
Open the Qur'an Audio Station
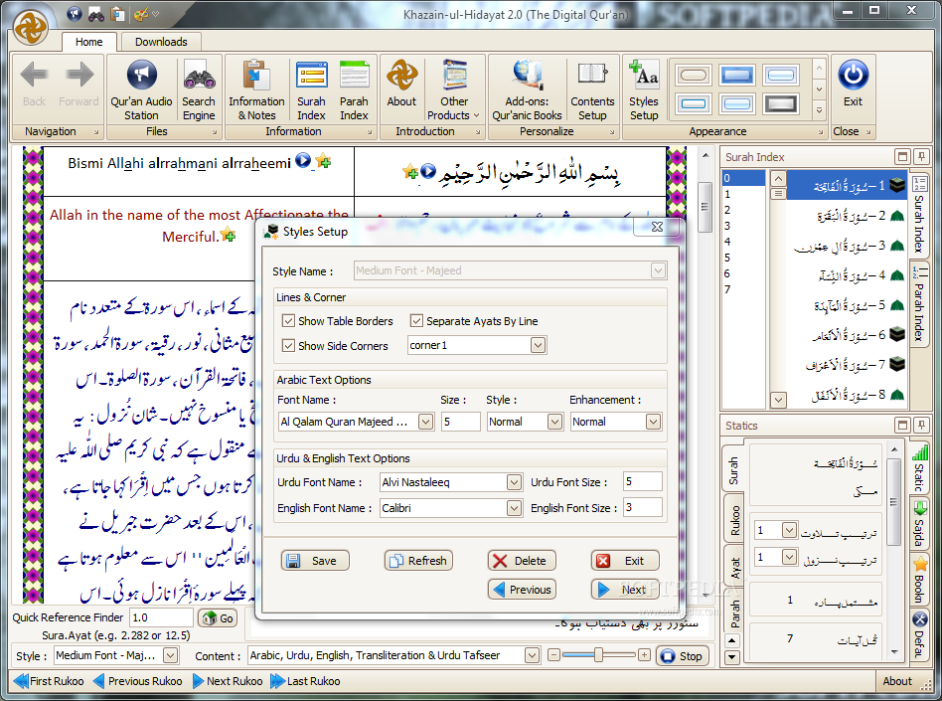coord(141,90)
